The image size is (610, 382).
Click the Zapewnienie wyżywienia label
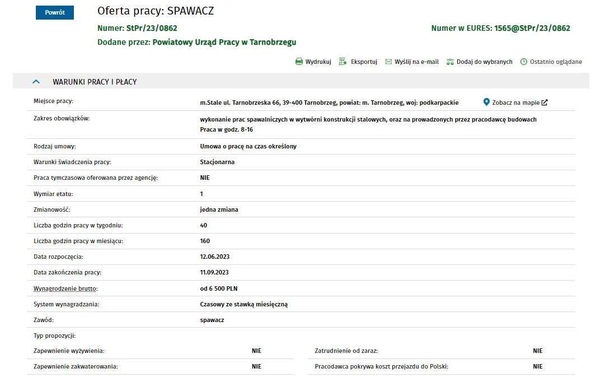[x=69, y=351]
